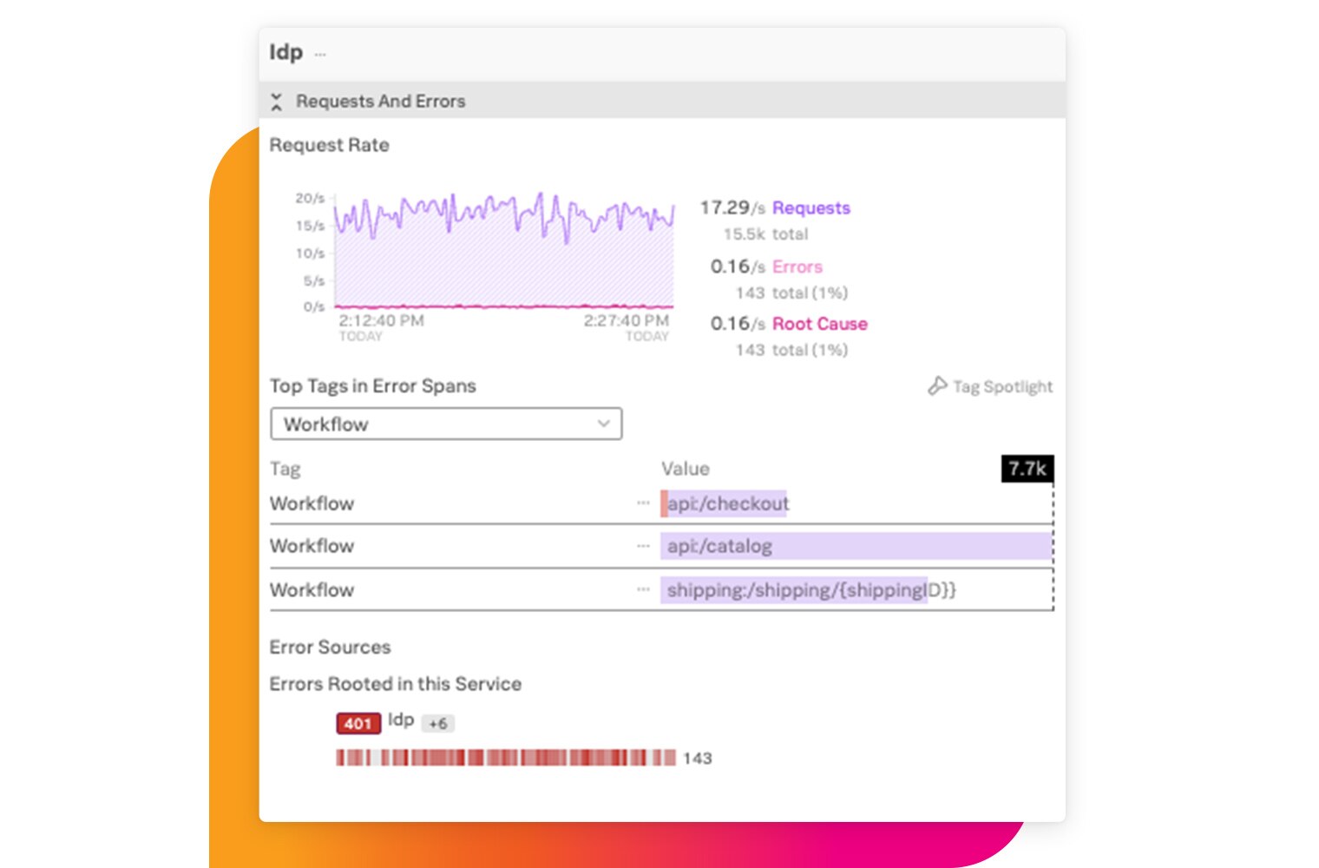Collapse the Requests And Errors section

click(x=277, y=102)
